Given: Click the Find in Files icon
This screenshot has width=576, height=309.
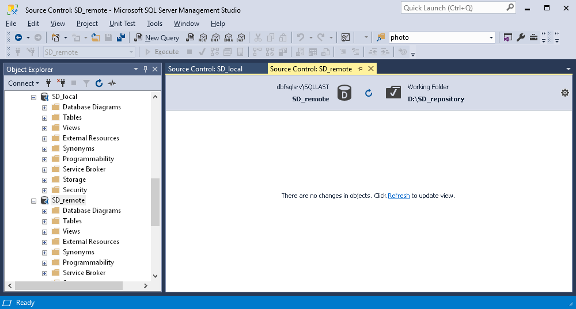Looking at the screenshot, I should tap(381, 37).
